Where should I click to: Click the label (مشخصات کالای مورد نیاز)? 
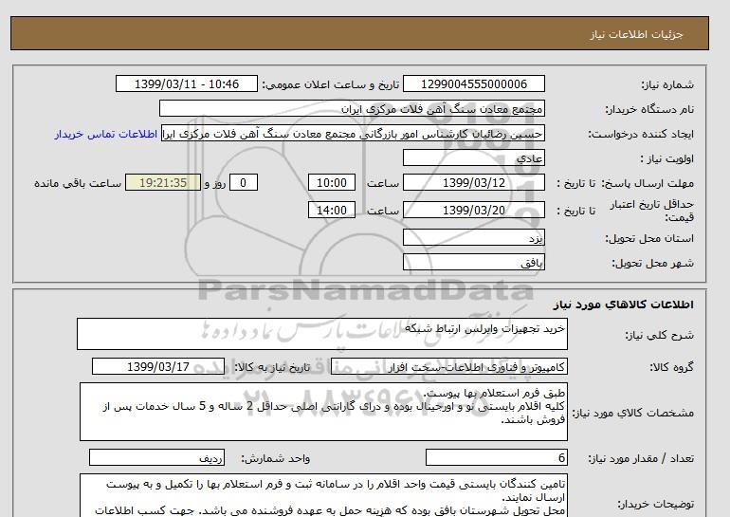pos(633,414)
